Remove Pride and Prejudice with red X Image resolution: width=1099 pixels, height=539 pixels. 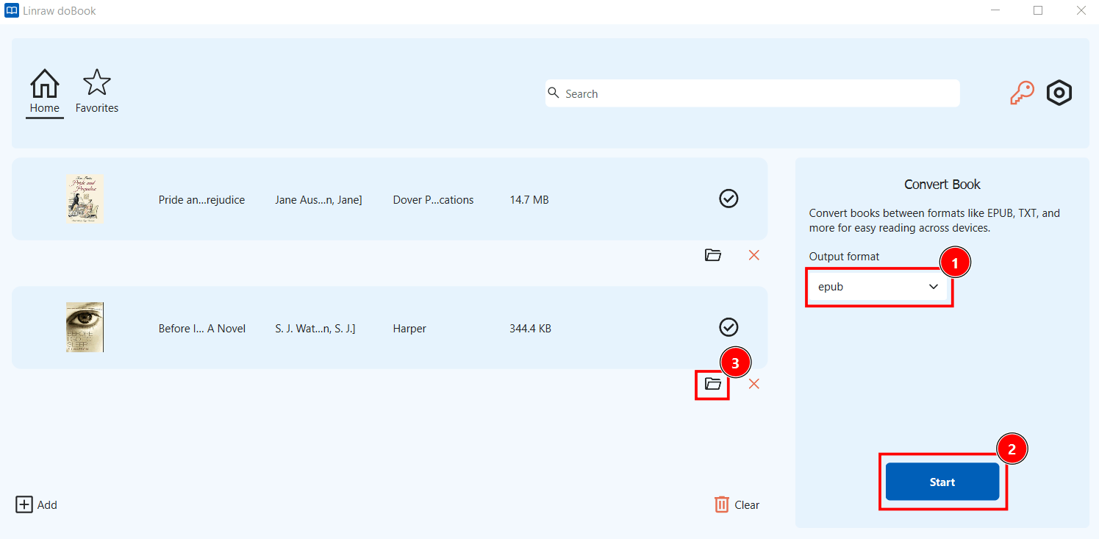point(753,255)
